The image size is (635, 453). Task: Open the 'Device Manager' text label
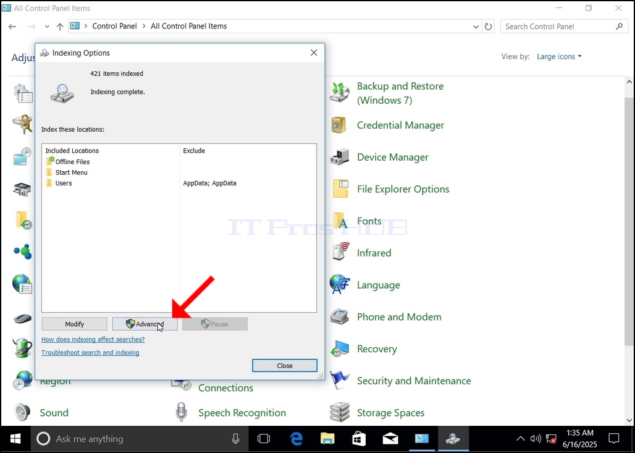tap(392, 157)
